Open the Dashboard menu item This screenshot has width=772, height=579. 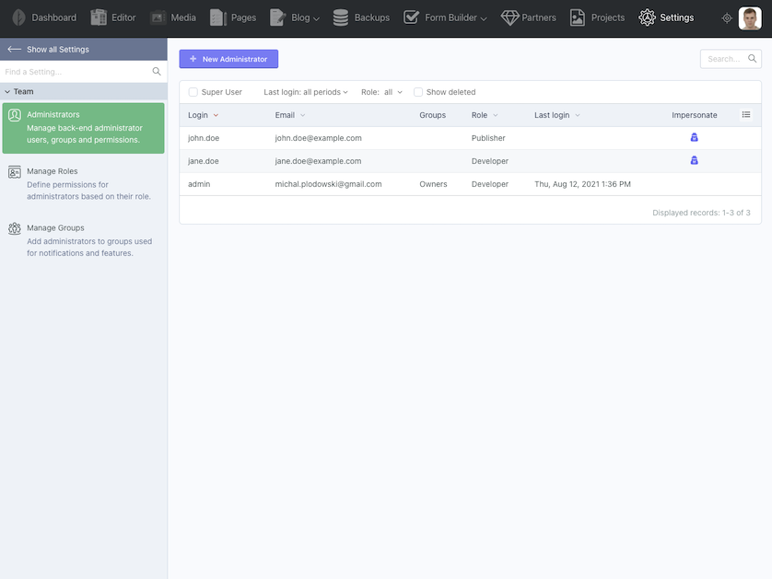[45, 17]
